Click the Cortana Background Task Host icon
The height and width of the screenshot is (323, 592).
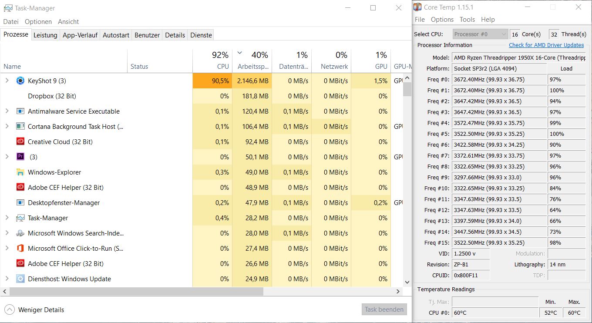[x=20, y=127]
